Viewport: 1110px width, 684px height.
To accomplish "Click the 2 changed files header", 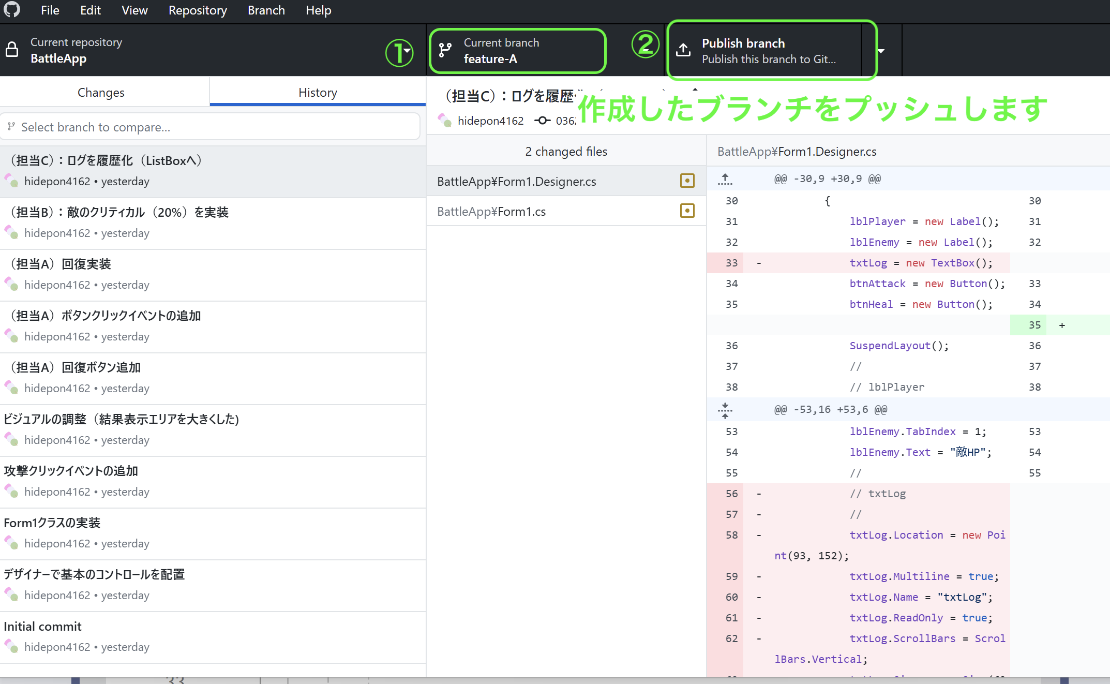I will point(566,151).
